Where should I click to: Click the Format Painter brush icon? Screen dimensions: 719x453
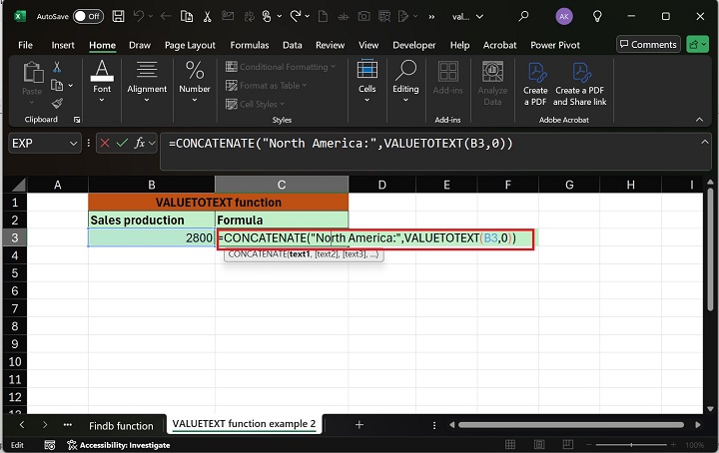[57, 103]
